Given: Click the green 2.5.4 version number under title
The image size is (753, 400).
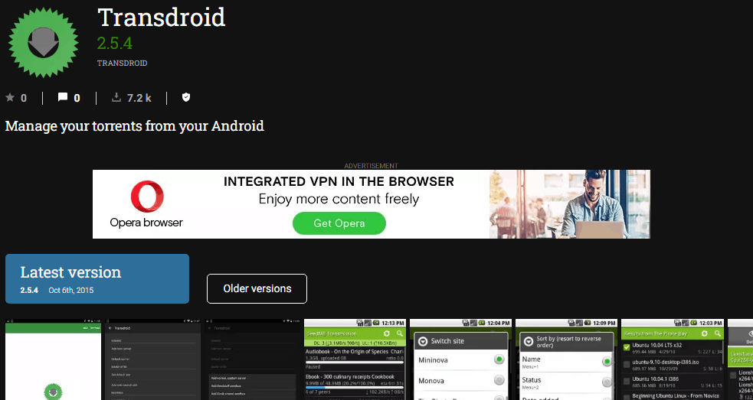Looking at the screenshot, I should [x=115, y=43].
